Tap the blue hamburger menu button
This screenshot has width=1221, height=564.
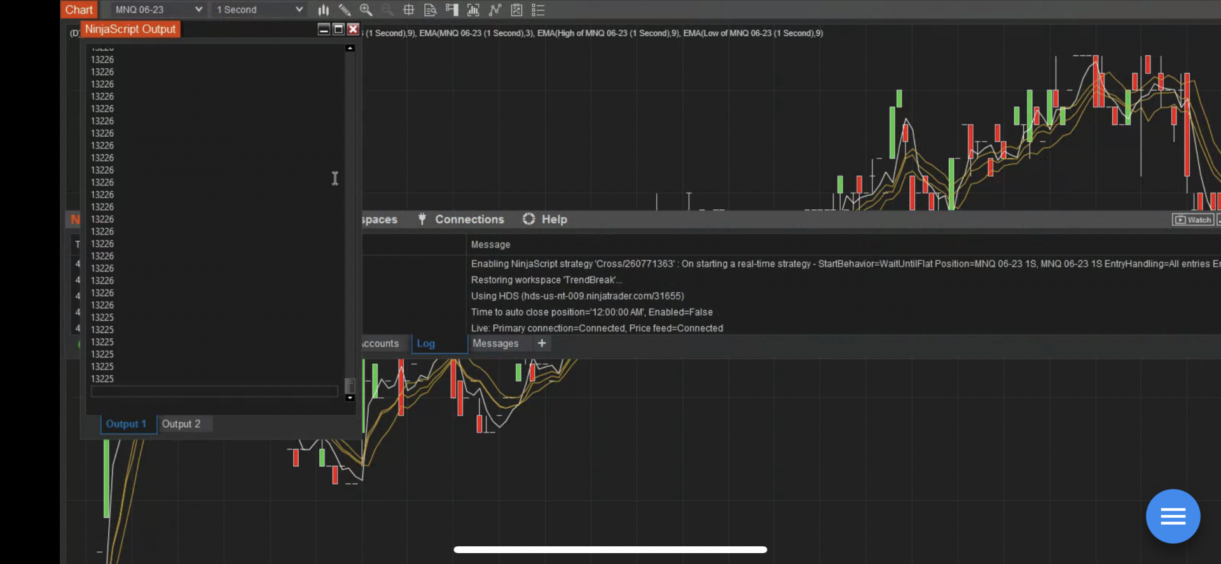click(x=1173, y=516)
